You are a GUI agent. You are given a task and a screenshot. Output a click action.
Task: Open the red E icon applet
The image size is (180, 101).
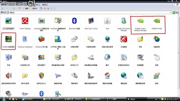coord(124,39)
